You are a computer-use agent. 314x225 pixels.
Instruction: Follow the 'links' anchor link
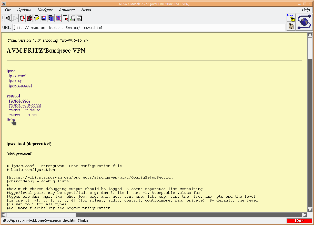11,120
